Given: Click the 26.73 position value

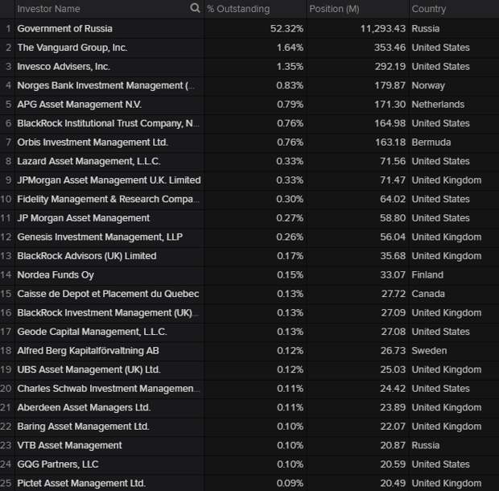Looking at the screenshot, I should click(393, 351).
